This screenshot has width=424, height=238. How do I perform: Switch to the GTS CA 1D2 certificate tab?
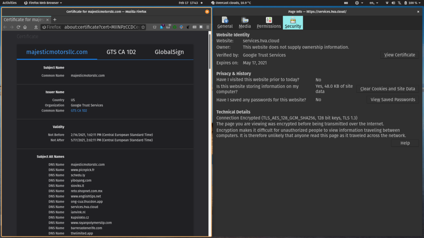click(x=121, y=52)
